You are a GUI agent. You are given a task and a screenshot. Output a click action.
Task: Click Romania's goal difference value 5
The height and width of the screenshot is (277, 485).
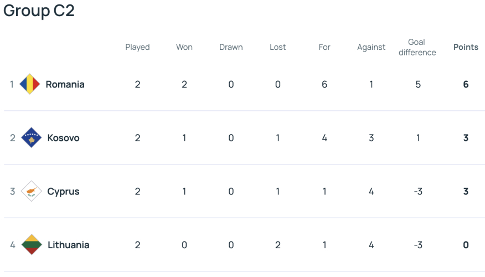(x=418, y=84)
